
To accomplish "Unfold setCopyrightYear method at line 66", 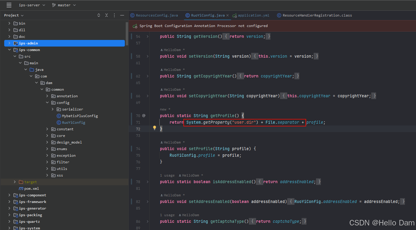I will point(148,96).
